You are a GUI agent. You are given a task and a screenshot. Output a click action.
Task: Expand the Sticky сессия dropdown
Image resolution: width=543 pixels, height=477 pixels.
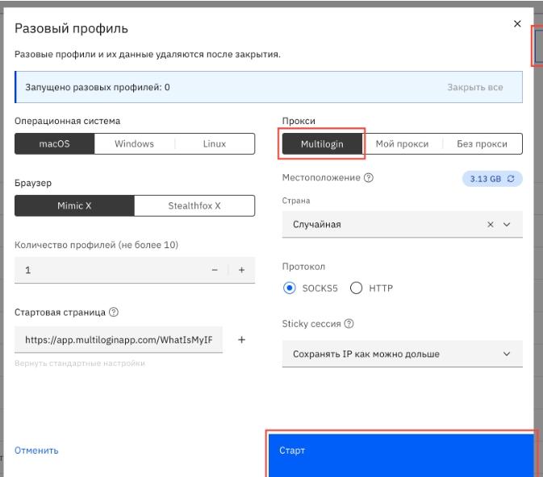(403, 354)
